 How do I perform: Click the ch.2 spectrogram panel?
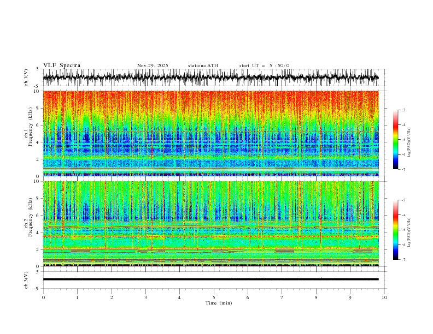pyautogui.click(x=210, y=224)
